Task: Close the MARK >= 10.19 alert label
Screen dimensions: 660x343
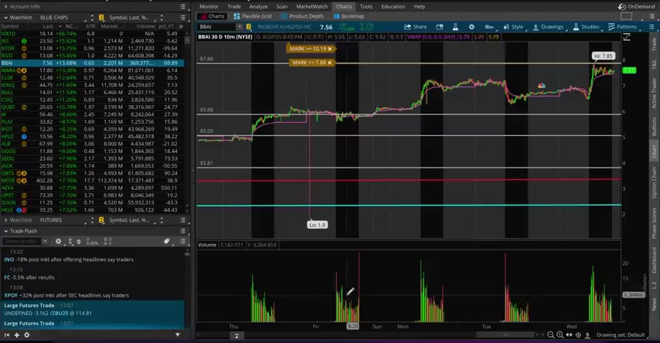Action: tap(329, 49)
